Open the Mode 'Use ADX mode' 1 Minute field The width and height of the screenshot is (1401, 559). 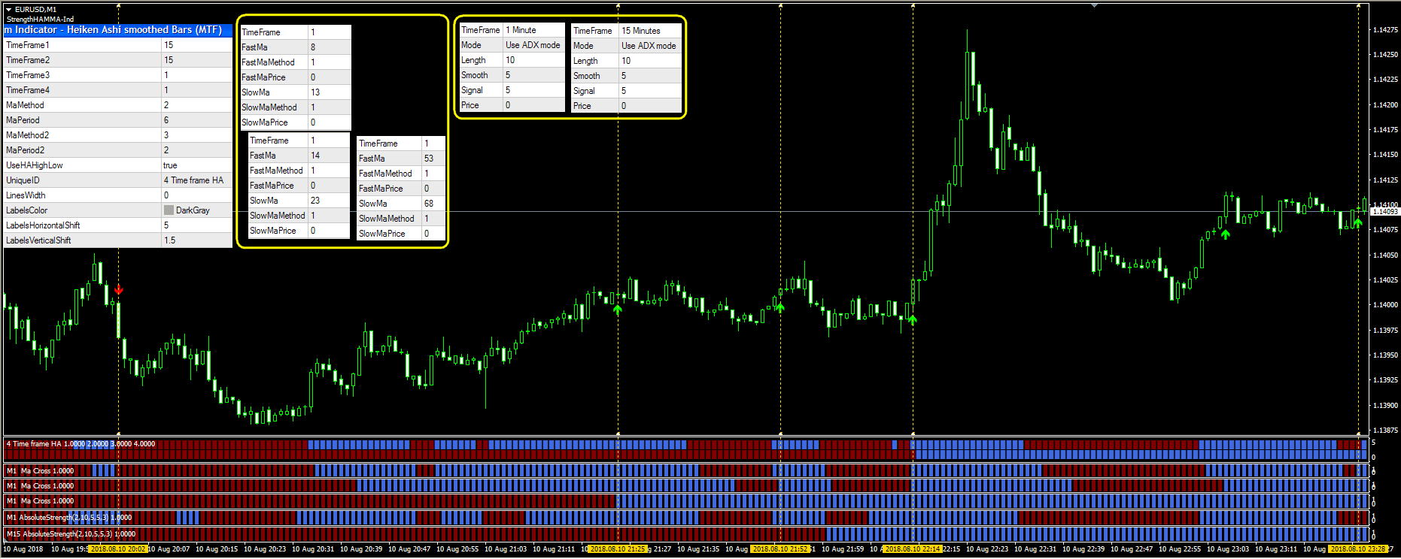pos(533,45)
